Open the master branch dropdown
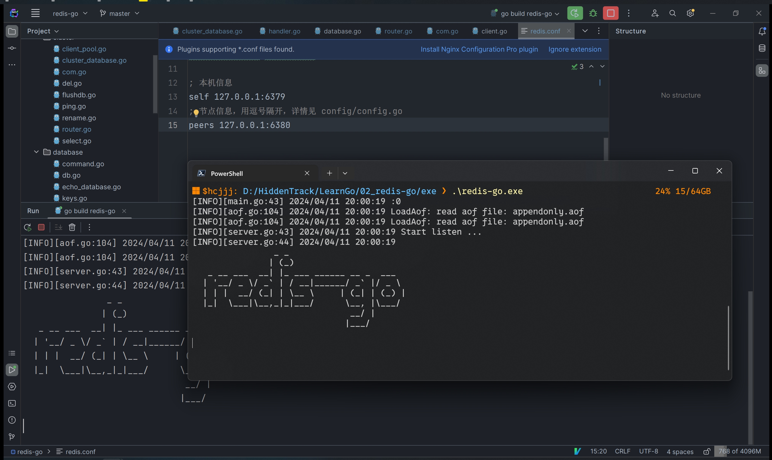772x460 pixels. pyautogui.click(x=120, y=13)
